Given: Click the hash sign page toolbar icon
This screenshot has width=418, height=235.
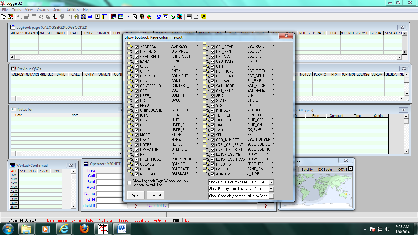Looking at the screenshot, I should pyautogui.click(x=135, y=17).
